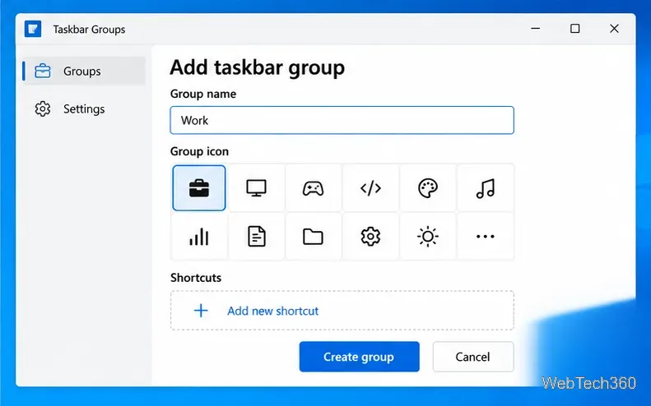The height and width of the screenshot is (406, 651).
Task: Choose the monitor group icon
Action: coord(256,188)
